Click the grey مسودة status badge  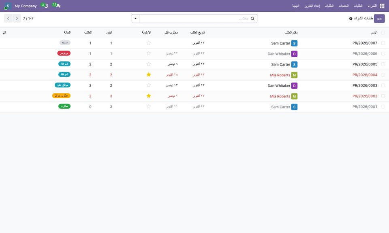[65, 43]
